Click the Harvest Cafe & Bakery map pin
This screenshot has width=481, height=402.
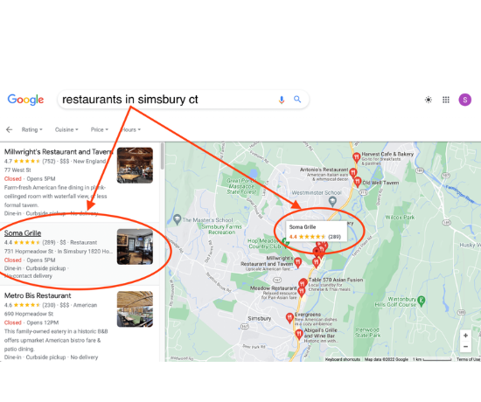point(356,157)
